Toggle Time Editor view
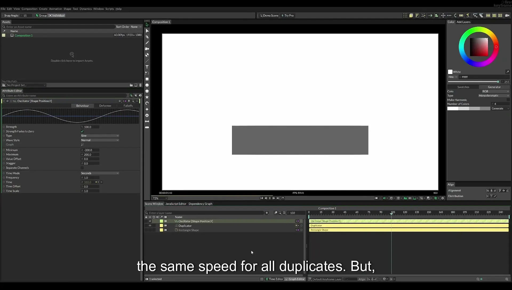The width and height of the screenshot is (512, 290). pos(274,279)
